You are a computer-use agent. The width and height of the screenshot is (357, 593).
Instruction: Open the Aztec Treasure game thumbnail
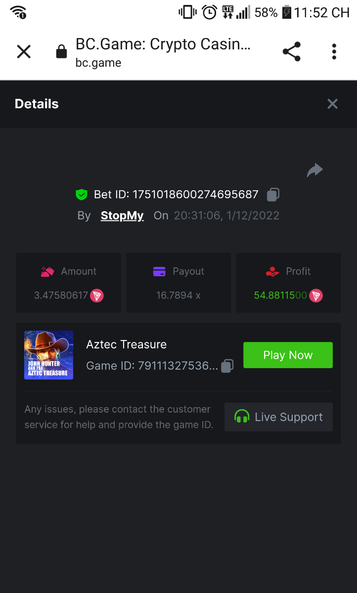click(x=48, y=355)
